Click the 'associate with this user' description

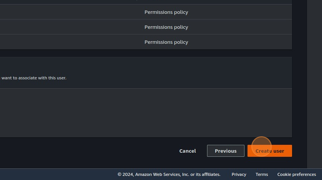tap(34, 78)
